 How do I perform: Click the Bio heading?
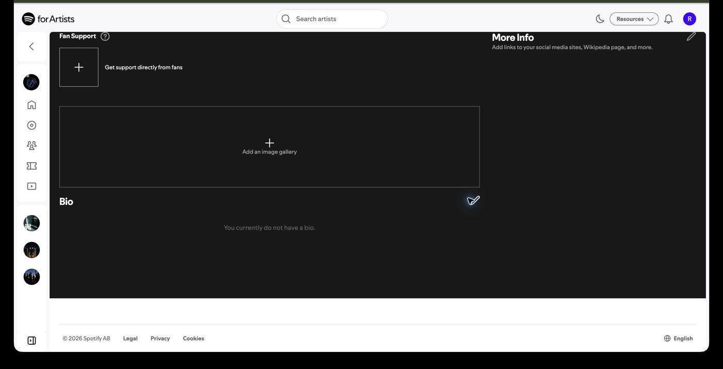66,202
